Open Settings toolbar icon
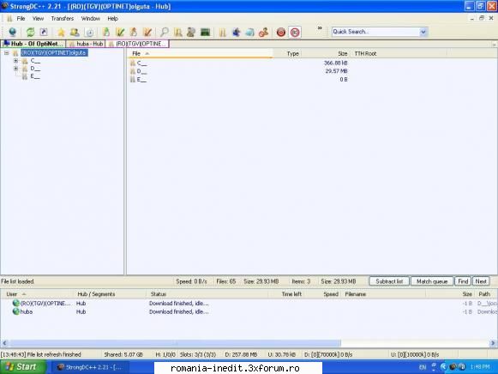The height and width of the screenshot is (374, 498). pos(237,32)
